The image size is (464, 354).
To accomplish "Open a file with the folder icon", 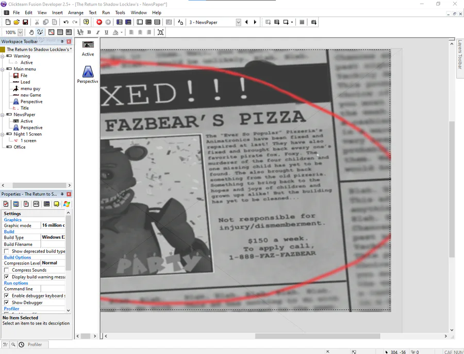I will pyautogui.click(x=16, y=22).
